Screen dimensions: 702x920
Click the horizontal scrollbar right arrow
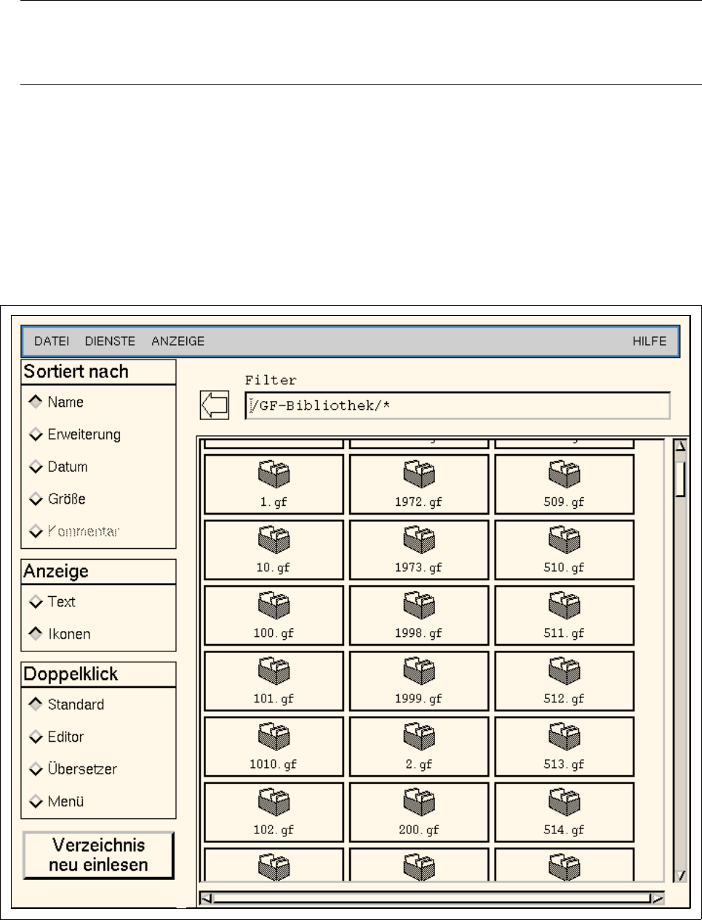(x=657, y=898)
